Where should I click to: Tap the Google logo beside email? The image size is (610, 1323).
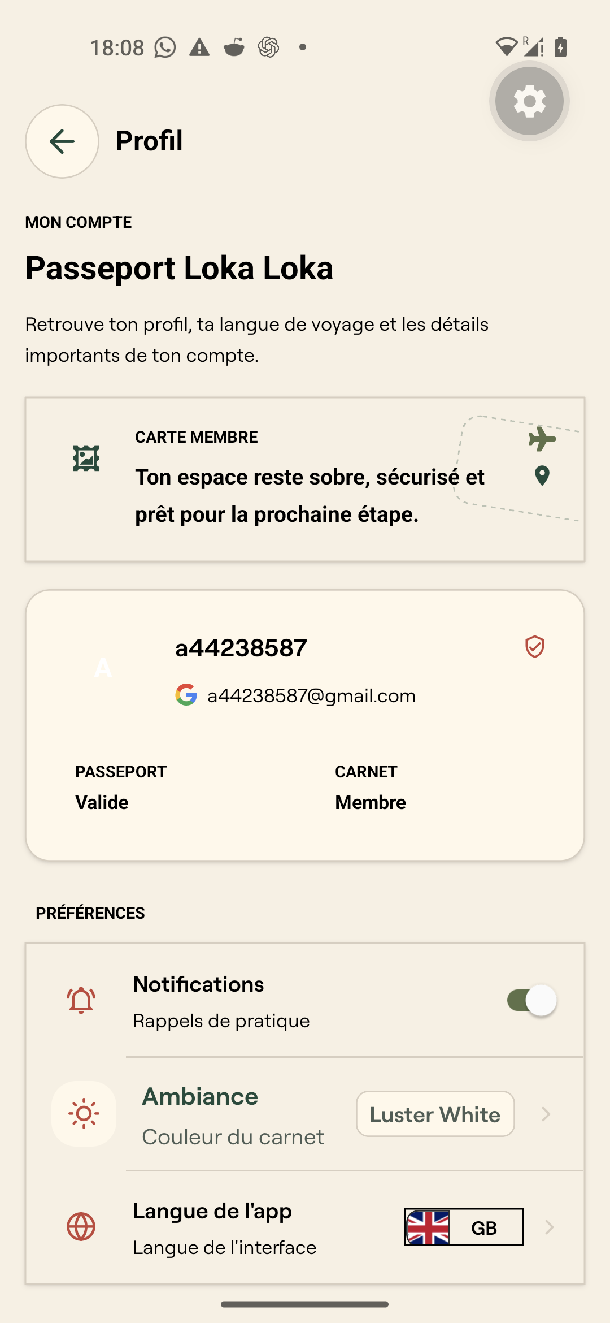186,695
